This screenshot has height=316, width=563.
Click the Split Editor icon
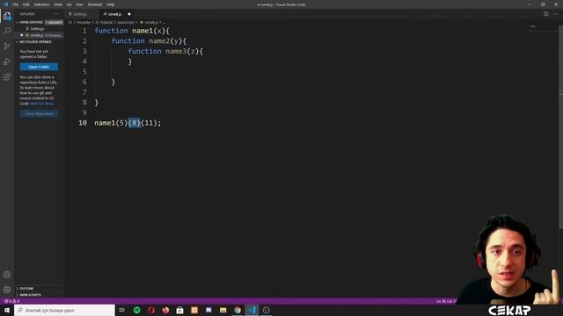(x=545, y=14)
